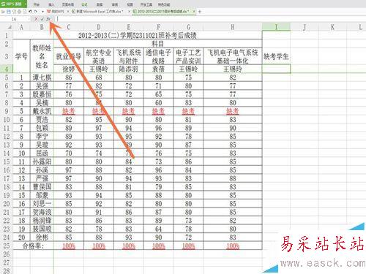Click the 通信电子线路 subject header
Viewport: 366px width, 274px height.
(x=158, y=56)
